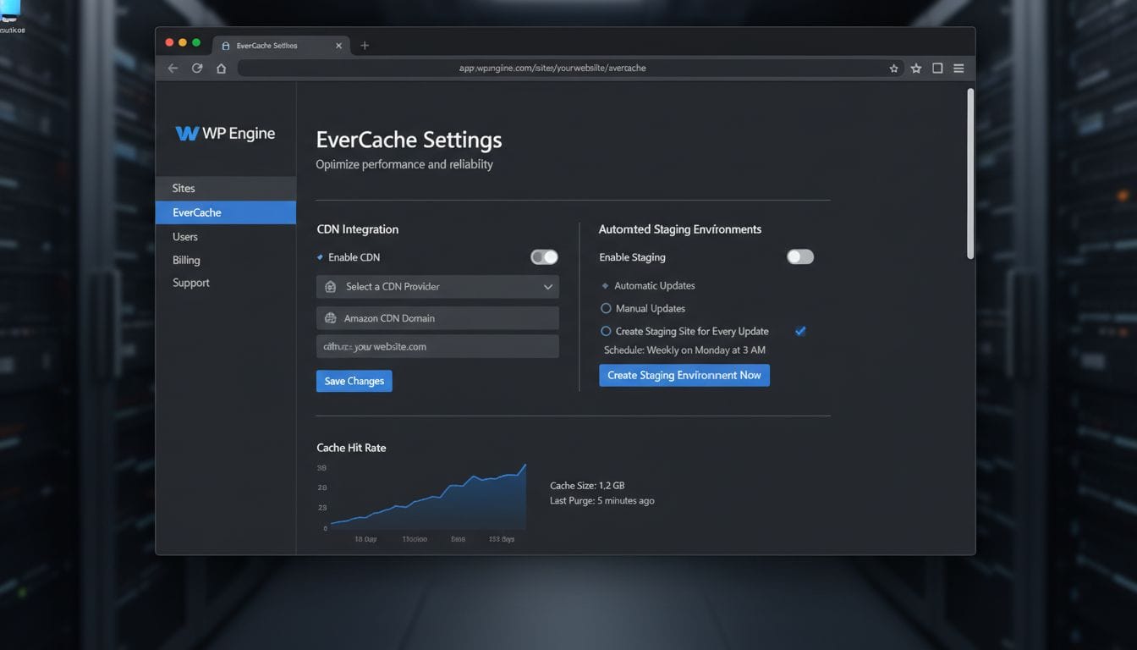Click the icon in Amazon CDN Domain field
This screenshot has width=1137, height=650.
pos(330,318)
